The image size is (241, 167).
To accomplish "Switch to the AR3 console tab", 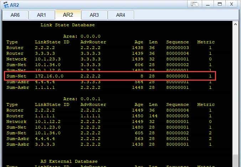I will (94, 15).
